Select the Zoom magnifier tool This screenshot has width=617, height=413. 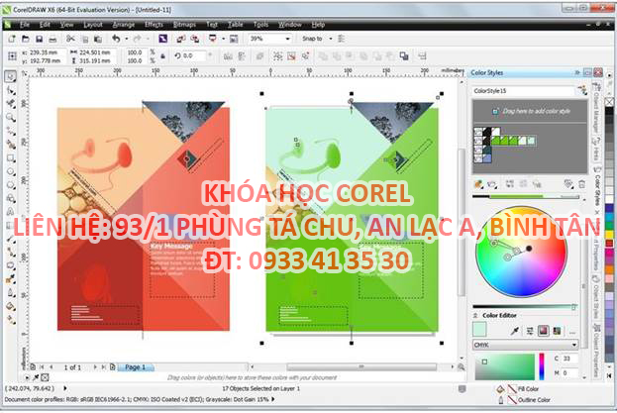[x=11, y=117]
